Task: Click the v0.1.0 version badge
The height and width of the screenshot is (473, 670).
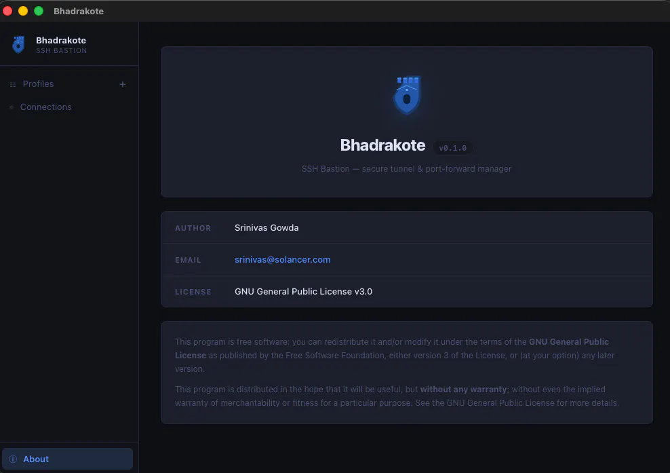Action: pyautogui.click(x=452, y=148)
